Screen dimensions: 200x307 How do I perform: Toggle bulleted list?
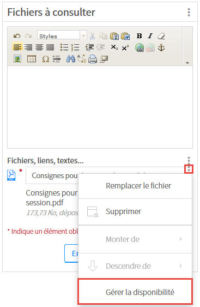click(x=64, y=48)
